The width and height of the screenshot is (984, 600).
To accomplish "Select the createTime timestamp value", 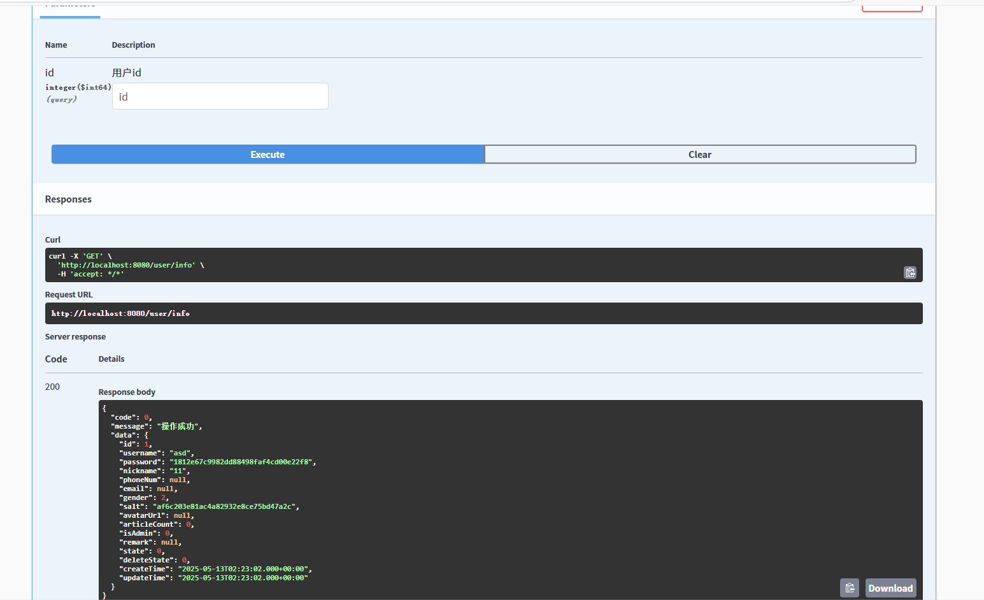I will pyautogui.click(x=243, y=569).
